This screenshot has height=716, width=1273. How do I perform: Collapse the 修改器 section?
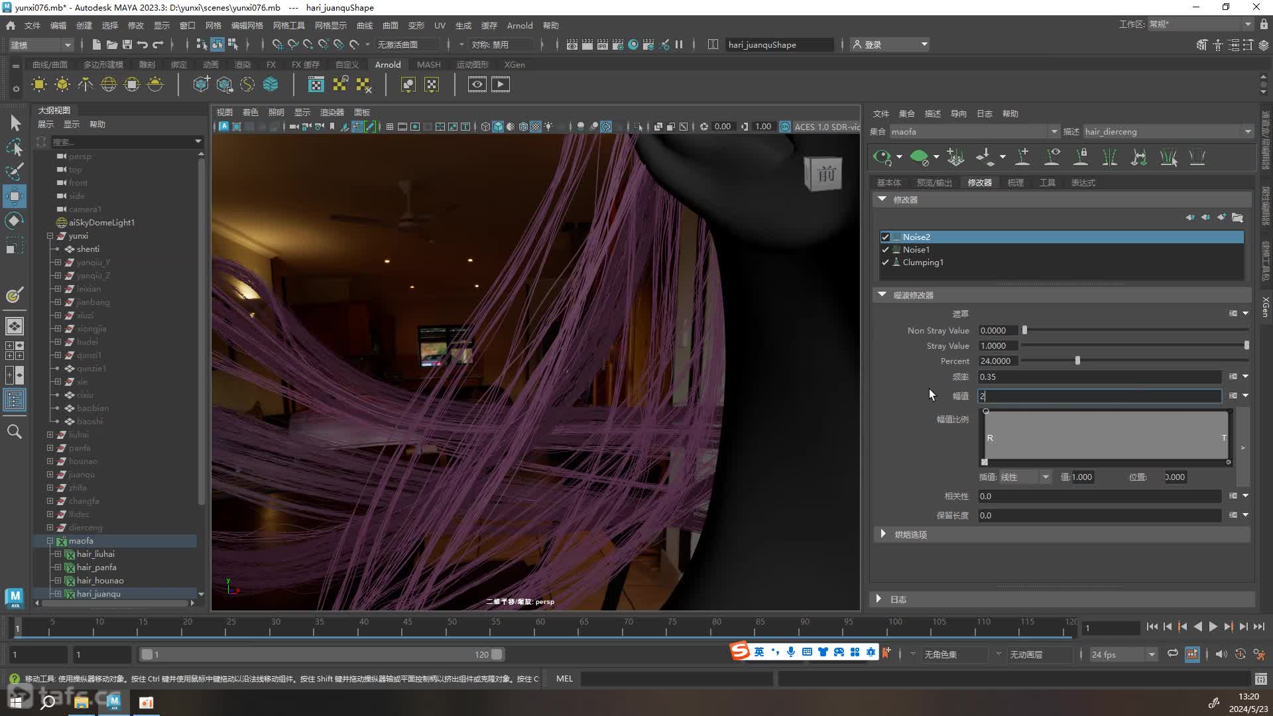pyautogui.click(x=882, y=199)
